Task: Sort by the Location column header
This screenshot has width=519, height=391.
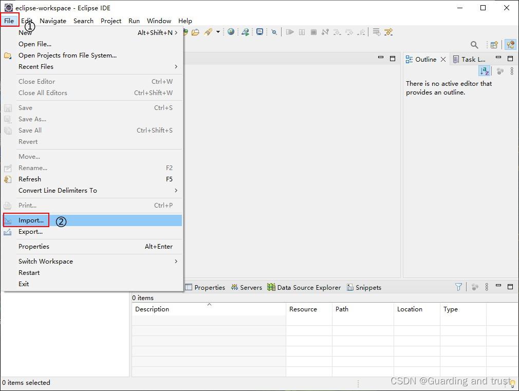Action: [x=417, y=309]
